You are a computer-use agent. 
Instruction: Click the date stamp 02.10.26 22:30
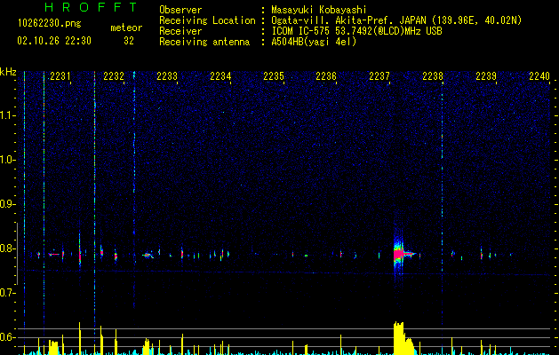click(54, 41)
